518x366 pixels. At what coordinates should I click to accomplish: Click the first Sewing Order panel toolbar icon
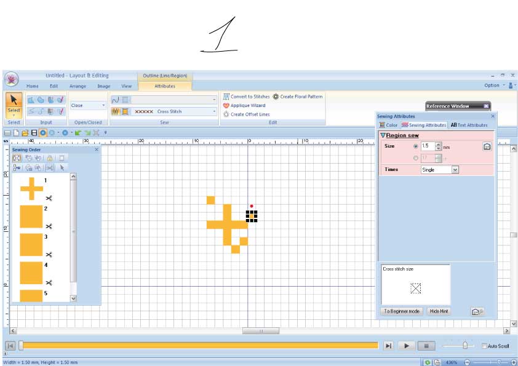point(17,158)
